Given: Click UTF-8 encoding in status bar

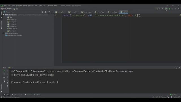Looking at the screenshot, I should click(x=158, y=97).
